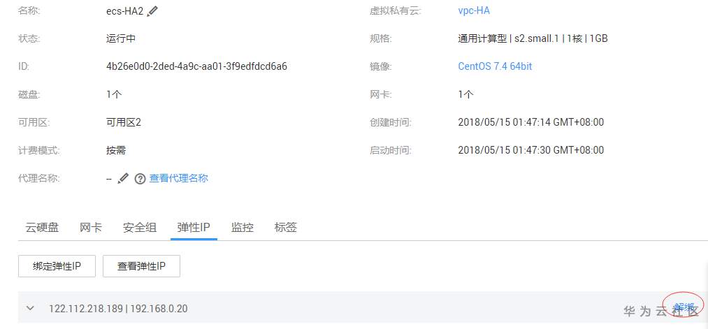Switch to 监控 tab
This screenshot has height=329, width=708.
pos(243,227)
